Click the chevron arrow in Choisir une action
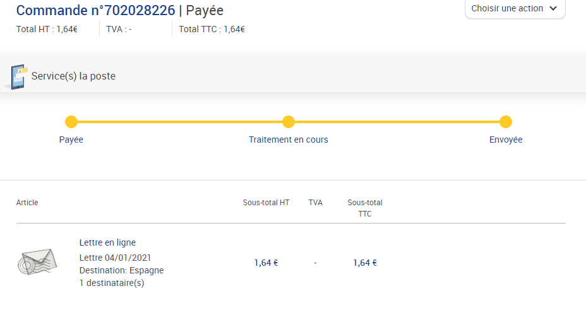 tap(554, 9)
